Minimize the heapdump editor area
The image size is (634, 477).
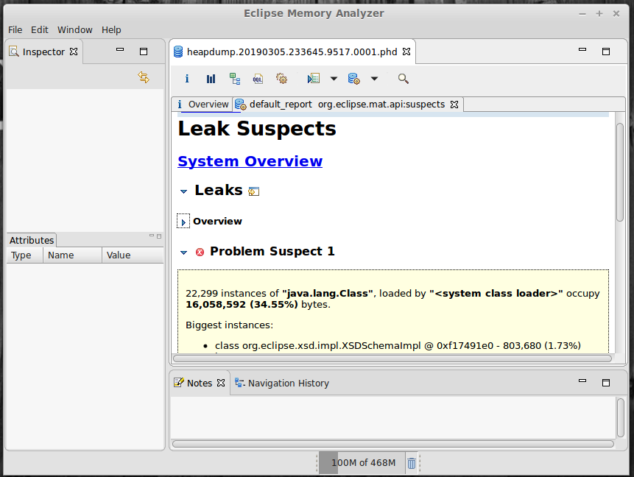(582, 50)
